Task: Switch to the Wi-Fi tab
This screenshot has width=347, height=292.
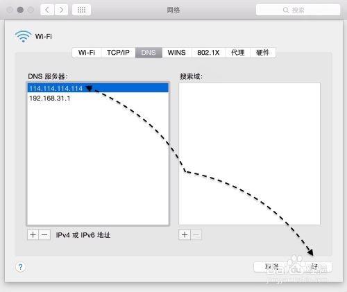Action: (x=87, y=53)
